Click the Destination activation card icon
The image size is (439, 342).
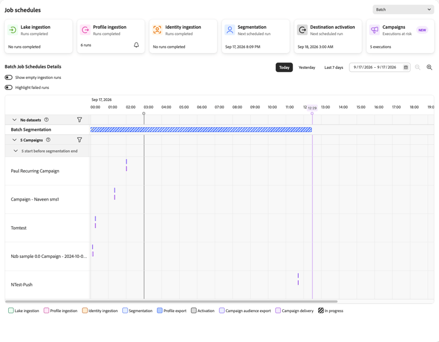click(x=303, y=30)
